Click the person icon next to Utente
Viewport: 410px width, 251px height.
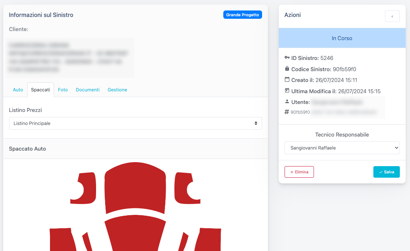click(287, 102)
